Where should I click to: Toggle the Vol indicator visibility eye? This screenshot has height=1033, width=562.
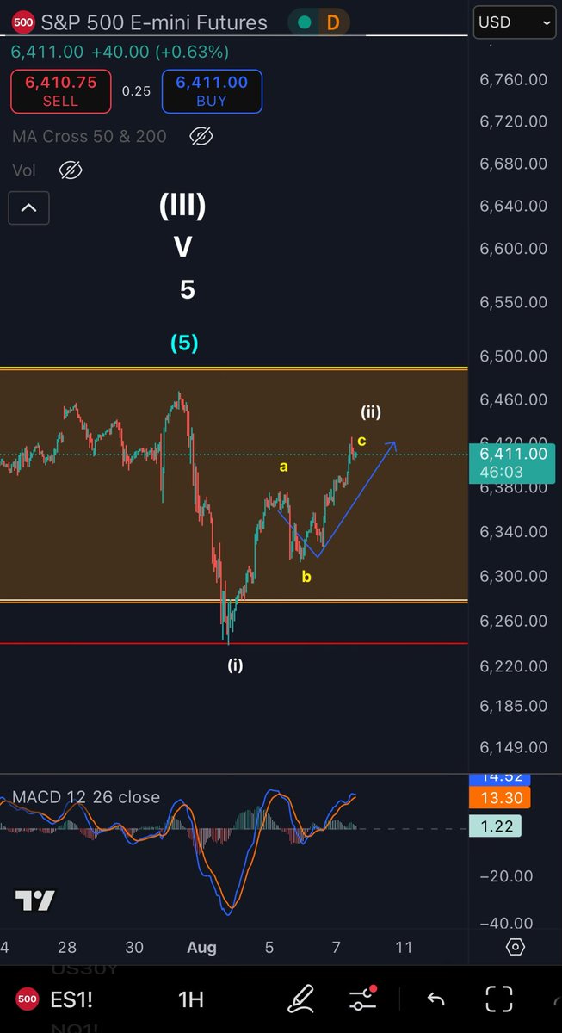(71, 170)
